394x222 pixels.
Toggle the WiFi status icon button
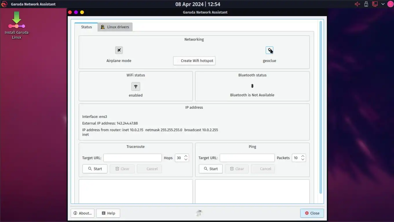(x=136, y=86)
